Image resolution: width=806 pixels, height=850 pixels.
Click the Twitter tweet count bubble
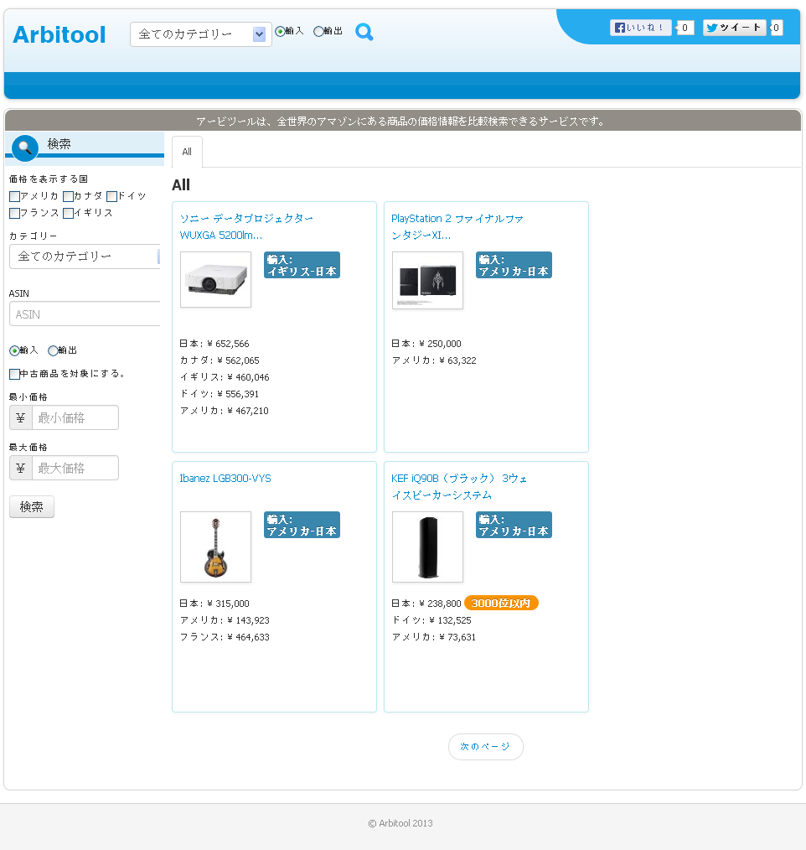point(776,28)
